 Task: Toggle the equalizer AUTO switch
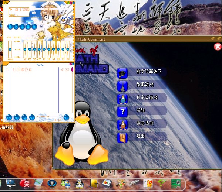pyautogui.click(x=17, y=37)
